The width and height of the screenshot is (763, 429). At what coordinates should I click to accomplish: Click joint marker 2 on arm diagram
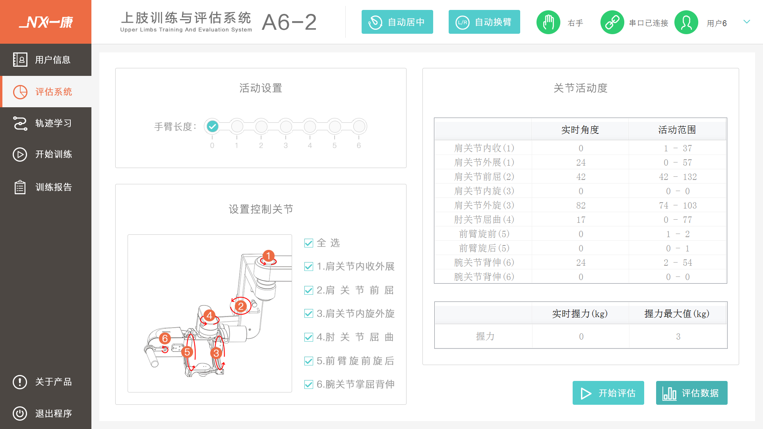(240, 306)
